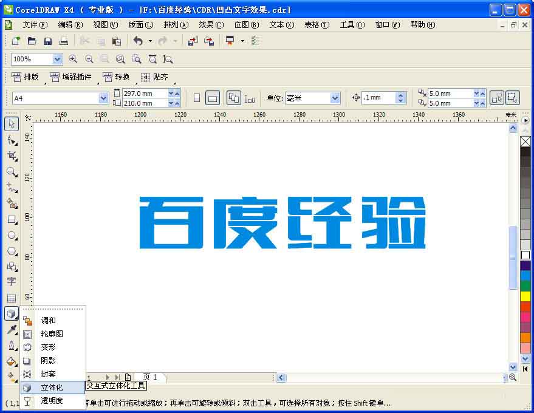Open the zoom level 100% dropdown
The height and width of the screenshot is (413, 534).
pyautogui.click(x=57, y=60)
